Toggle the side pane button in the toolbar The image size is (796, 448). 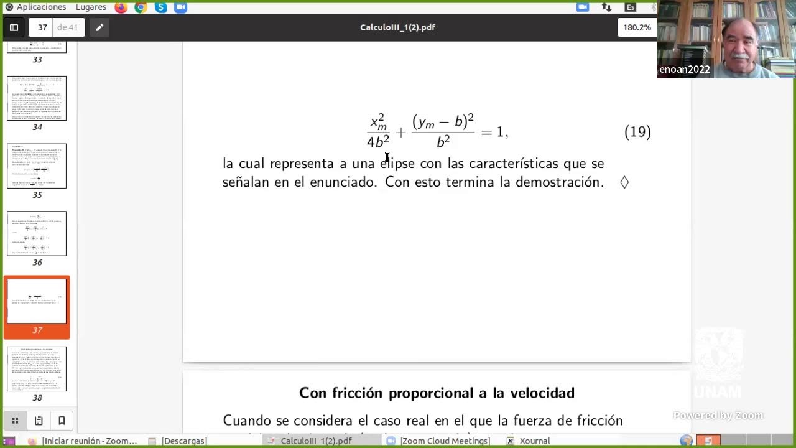[14, 27]
